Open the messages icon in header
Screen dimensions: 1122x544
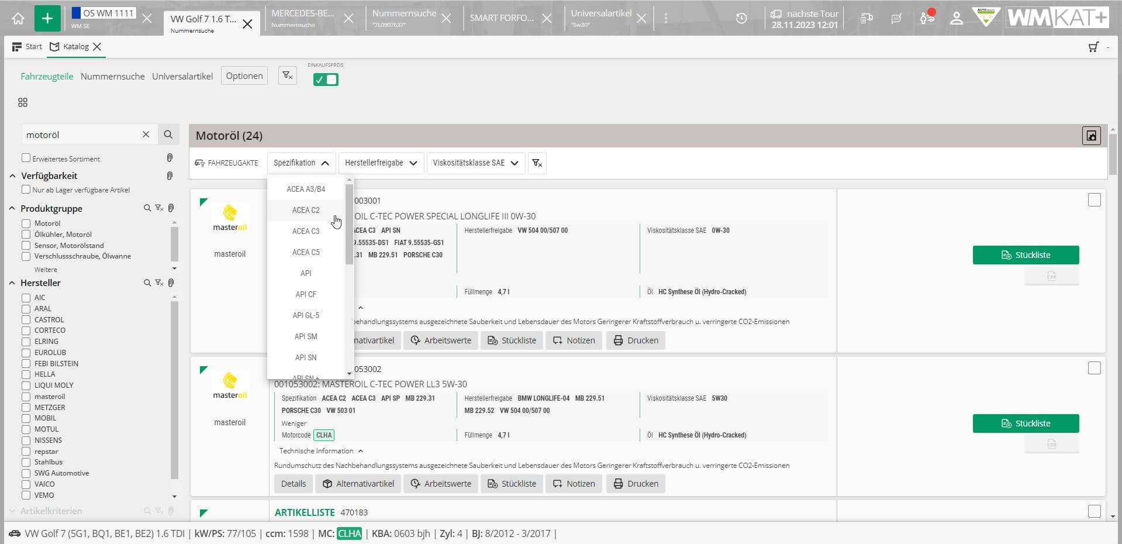tap(896, 18)
